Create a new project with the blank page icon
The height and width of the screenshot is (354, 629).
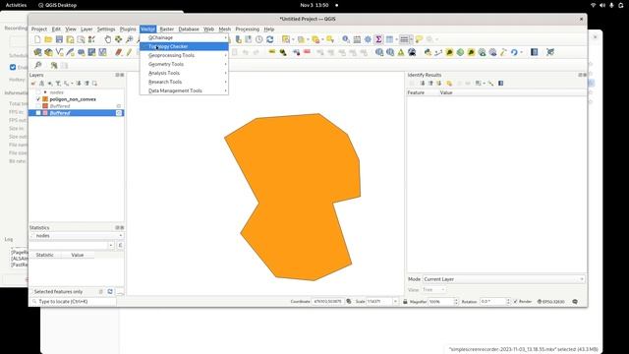click(x=37, y=39)
